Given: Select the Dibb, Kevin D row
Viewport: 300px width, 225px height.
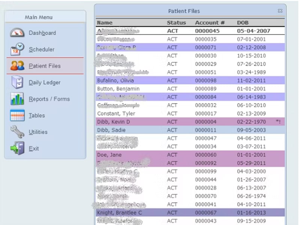Looking at the screenshot, I should [114, 122].
